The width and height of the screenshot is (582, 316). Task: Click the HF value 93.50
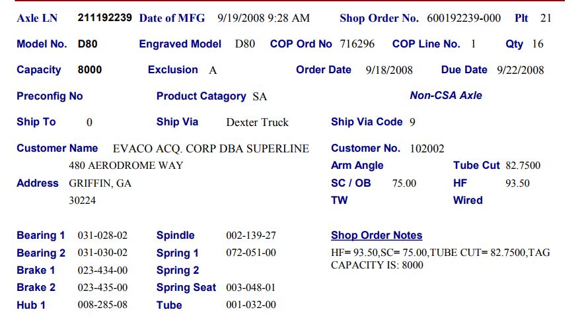(x=517, y=183)
